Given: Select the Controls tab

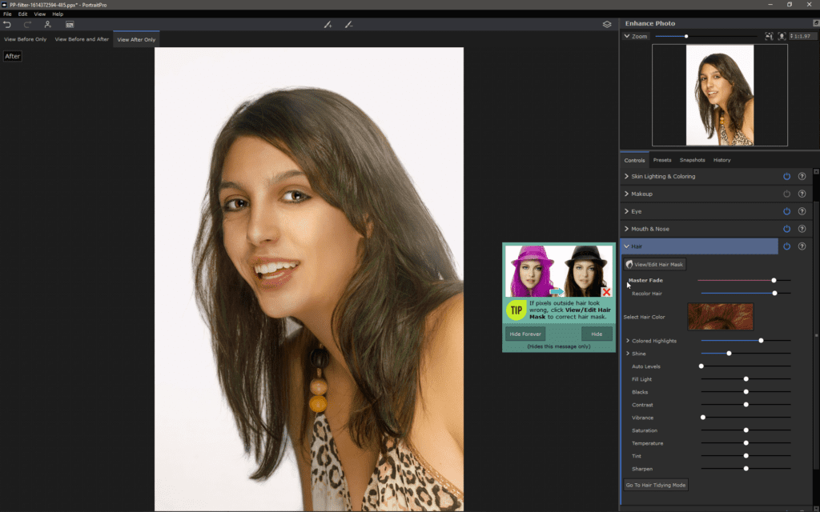Looking at the screenshot, I should (634, 160).
